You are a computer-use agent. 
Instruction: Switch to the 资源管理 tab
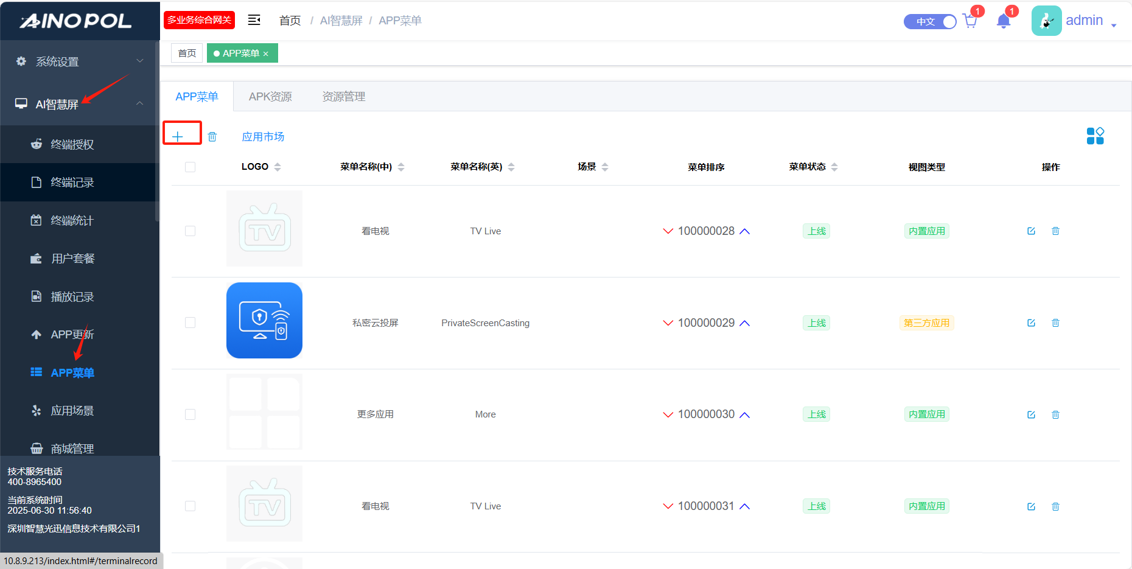pos(343,97)
